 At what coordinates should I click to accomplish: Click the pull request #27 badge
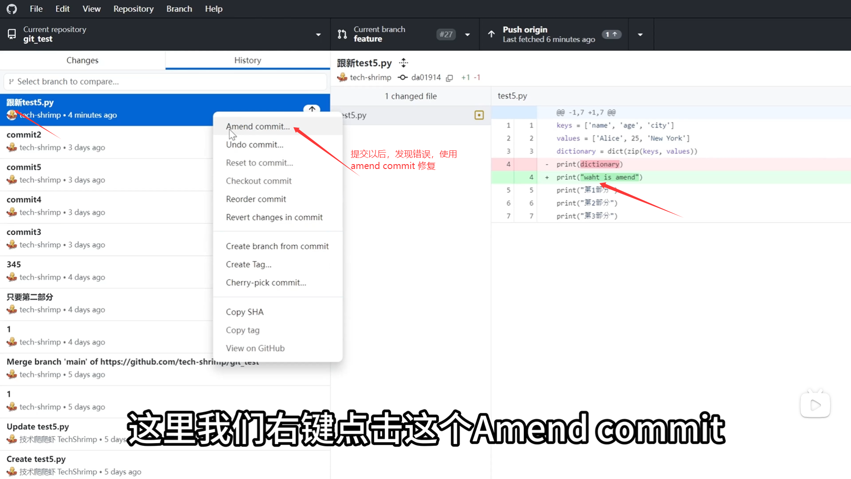[x=446, y=35]
